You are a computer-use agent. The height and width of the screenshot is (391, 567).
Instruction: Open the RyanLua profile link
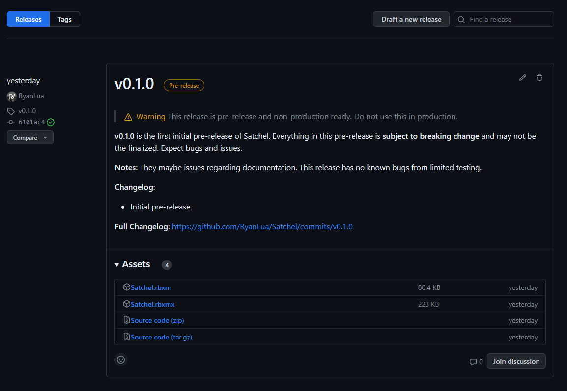tap(30, 96)
